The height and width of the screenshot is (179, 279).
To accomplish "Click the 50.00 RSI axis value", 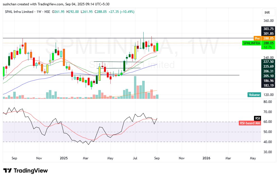I will [x=267, y=132].
